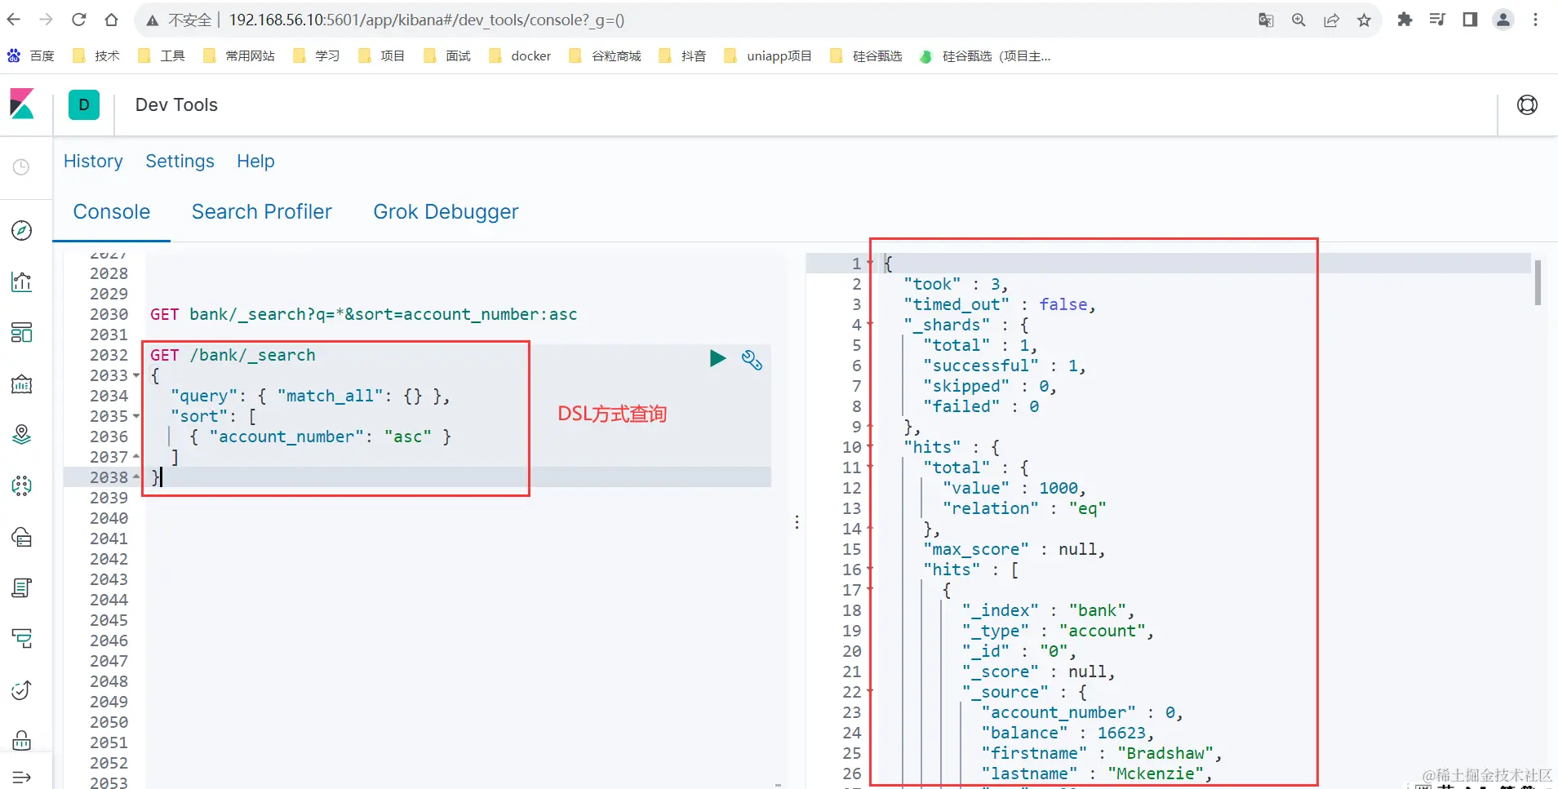Open Dashboard from the Kibana sidebar

click(x=22, y=333)
